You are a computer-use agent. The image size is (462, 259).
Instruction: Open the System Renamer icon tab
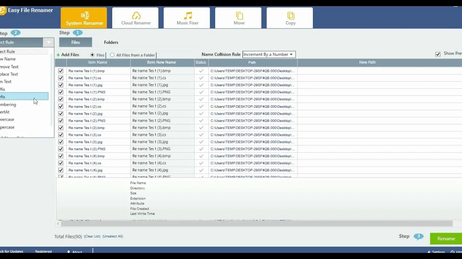pyautogui.click(x=85, y=15)
